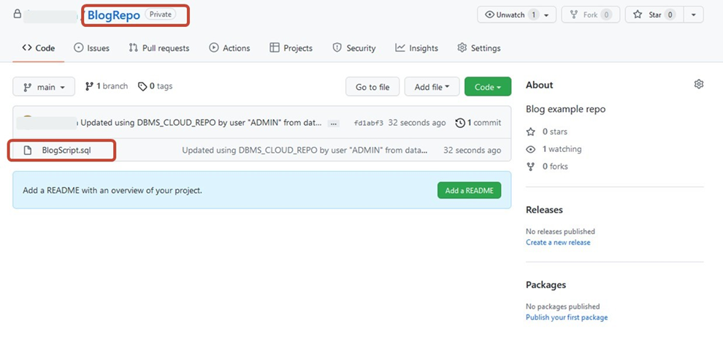Screen dimensions: 723x345
Task: Open the star lists dropdown arrow
Action: pos(694,15)
